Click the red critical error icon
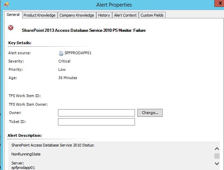224x170 pixels. (x=11, y=28)
